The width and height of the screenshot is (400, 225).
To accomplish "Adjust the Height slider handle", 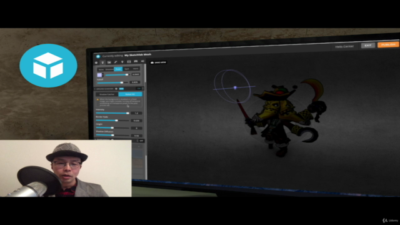I will click(112, 127).
